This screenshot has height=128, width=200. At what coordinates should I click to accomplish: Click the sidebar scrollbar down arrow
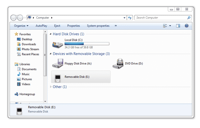click(45, 101)
